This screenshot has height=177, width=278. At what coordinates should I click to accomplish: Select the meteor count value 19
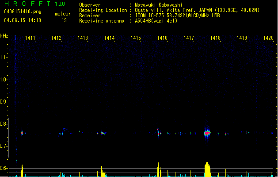64,20
